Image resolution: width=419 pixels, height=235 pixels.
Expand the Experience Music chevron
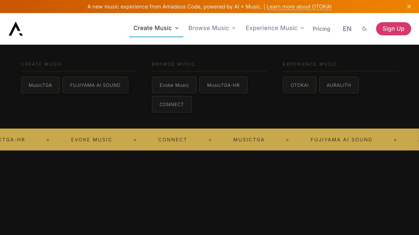[302, 28]
